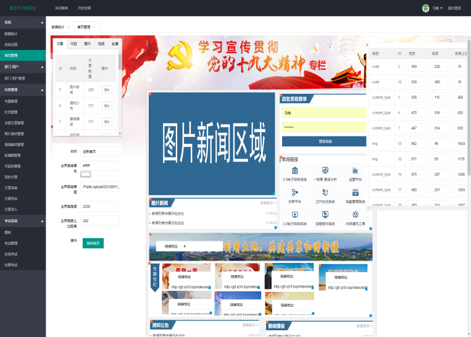This screenshot has height=337, width=471.
Task: Select the 代码 tab in the component panel
Action: point(73,44)
